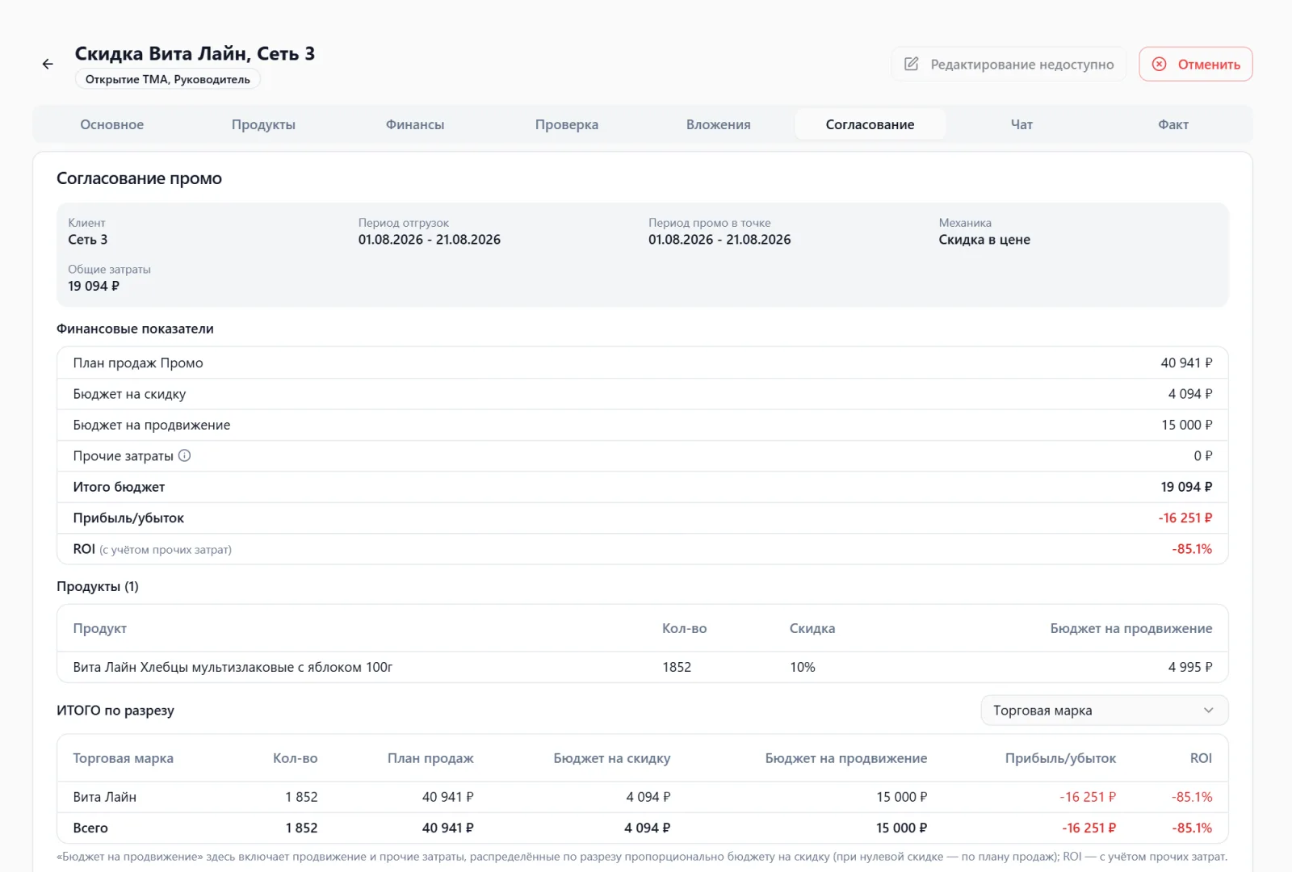
Task: Click the info icon next to Прочие затраты
Action: [x=184, y=455]
